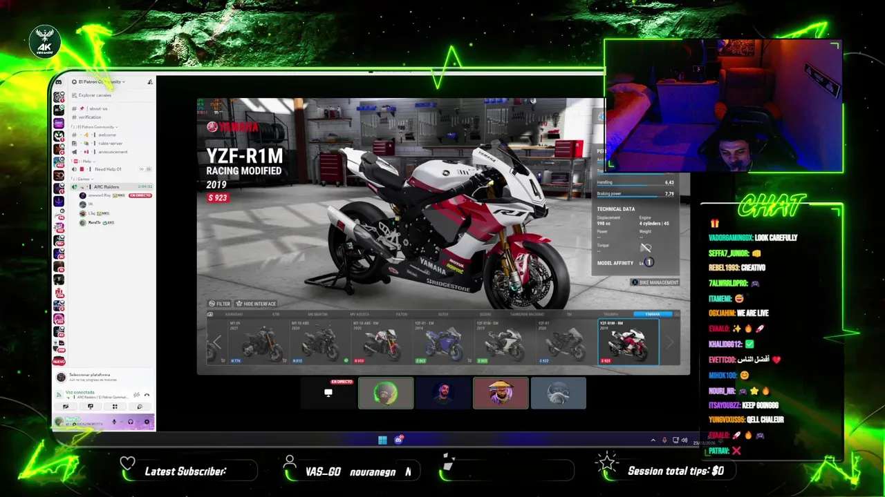Select the Suzuki brand tab

485,314
